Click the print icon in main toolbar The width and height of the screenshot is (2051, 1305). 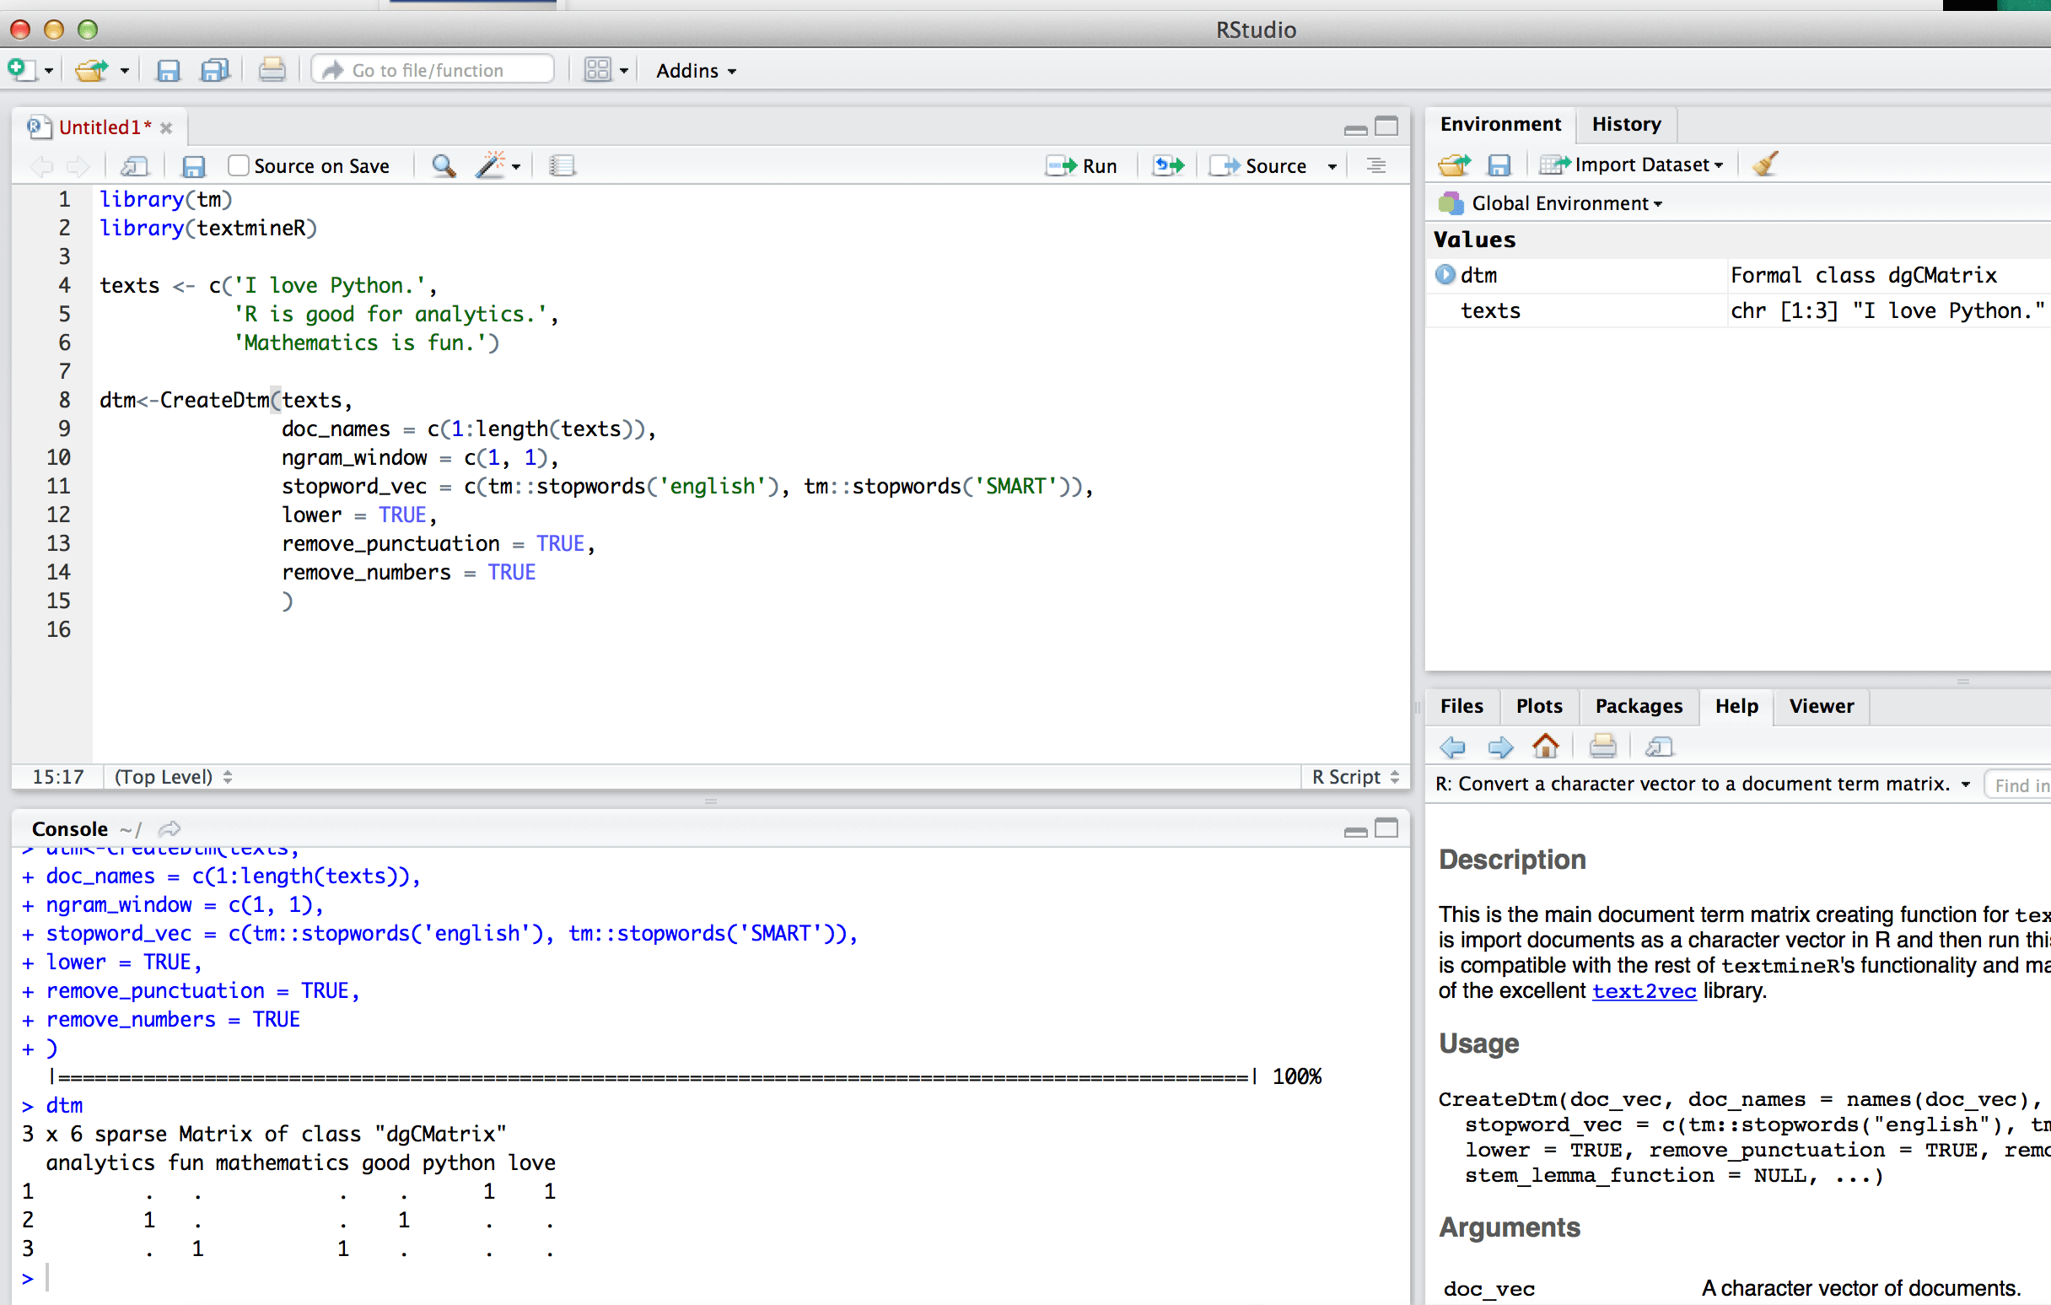(272, 70)
